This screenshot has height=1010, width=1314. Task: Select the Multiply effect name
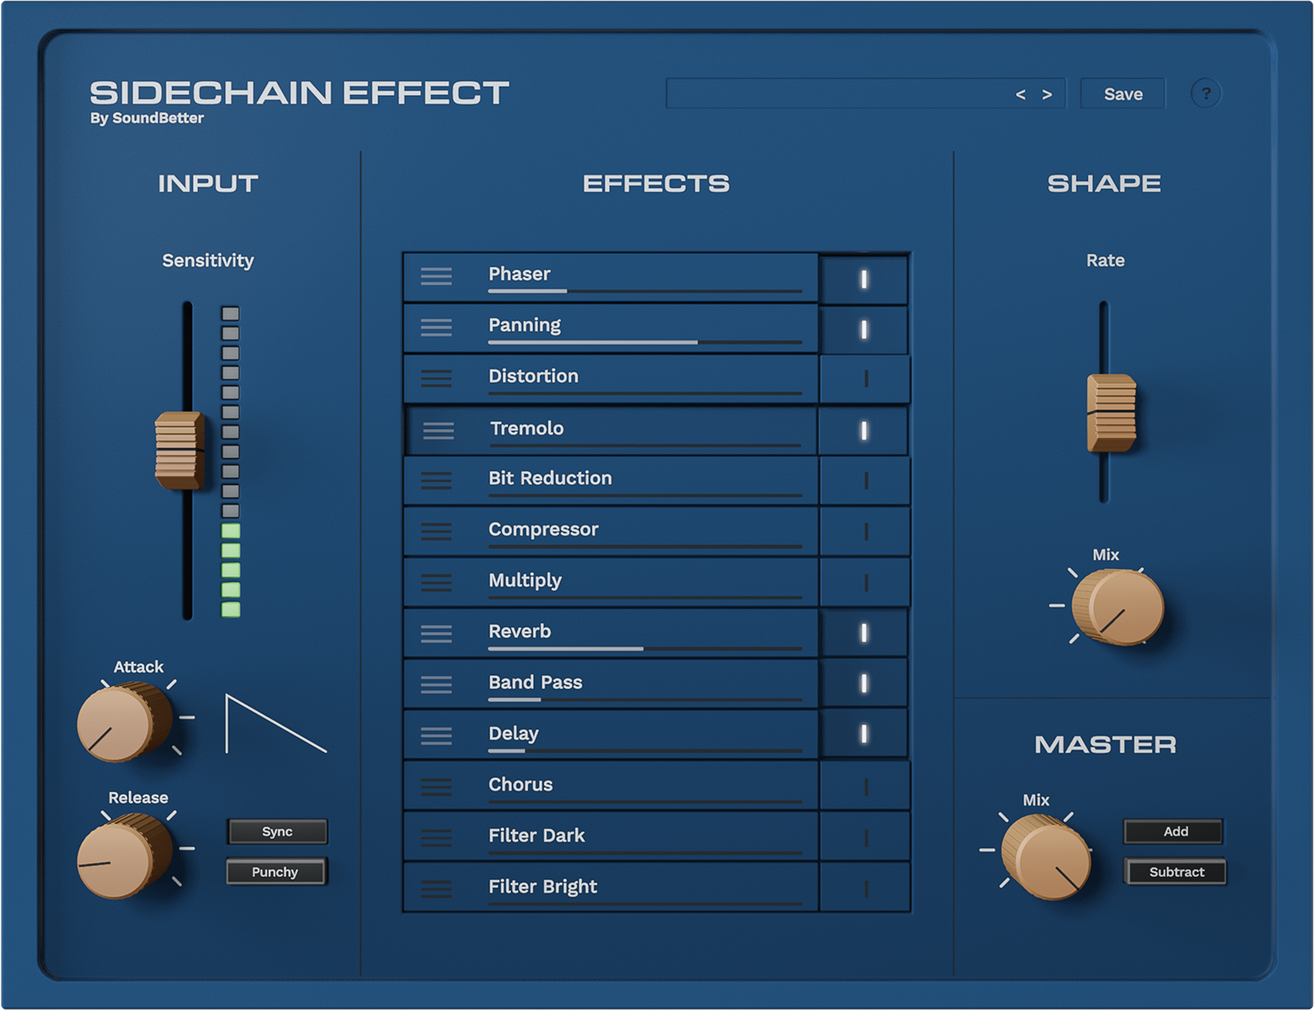coord(526,581)
